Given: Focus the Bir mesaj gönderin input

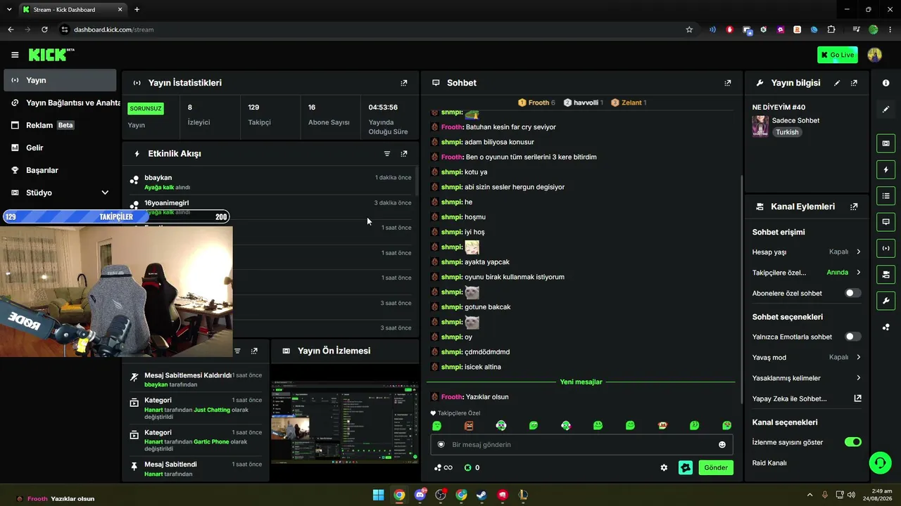Looking at the screenshot, I should [x=581, y=444].
